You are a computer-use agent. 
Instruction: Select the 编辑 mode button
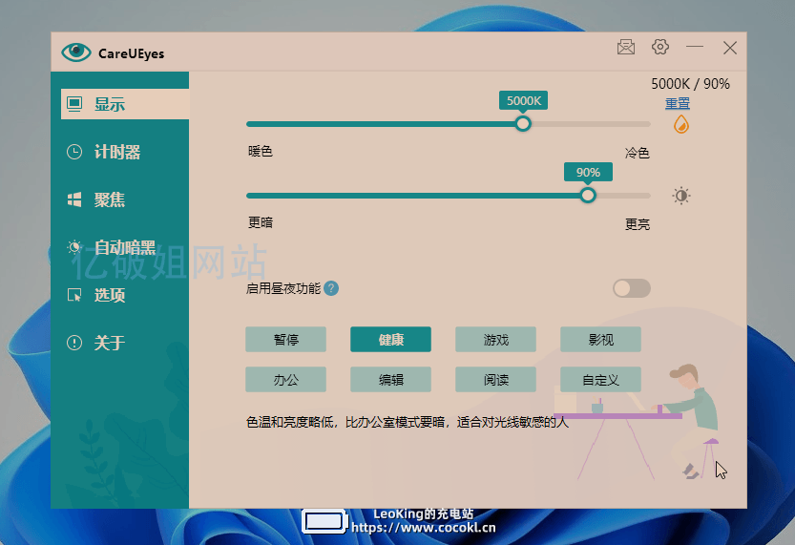(x=391, y=379)
